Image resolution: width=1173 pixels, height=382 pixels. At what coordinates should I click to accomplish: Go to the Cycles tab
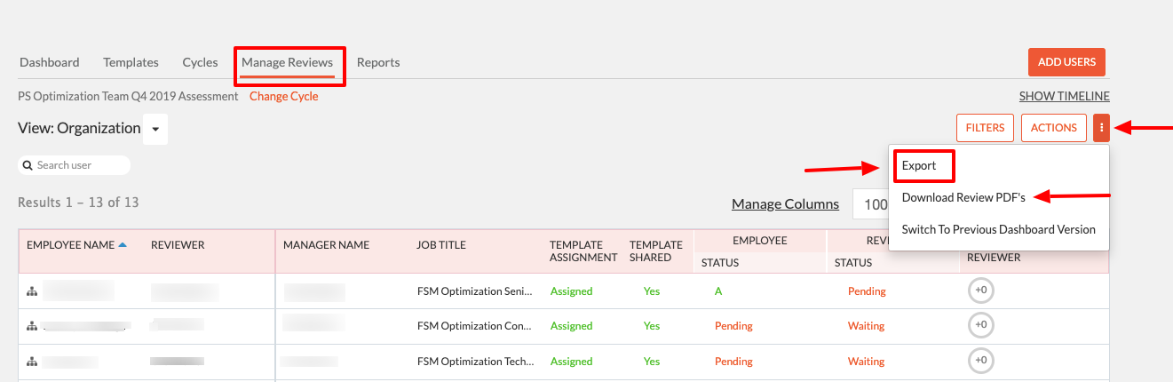click(200, 62)
